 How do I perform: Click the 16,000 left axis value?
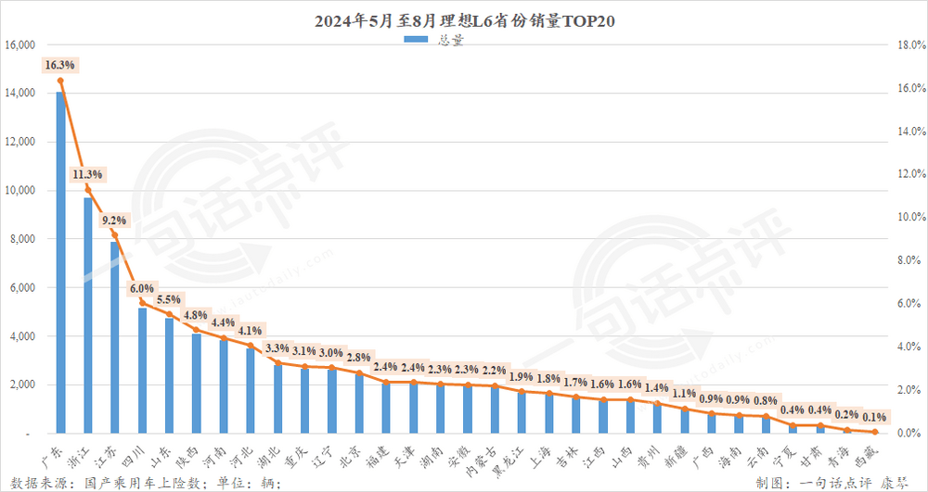click(20, 44)
